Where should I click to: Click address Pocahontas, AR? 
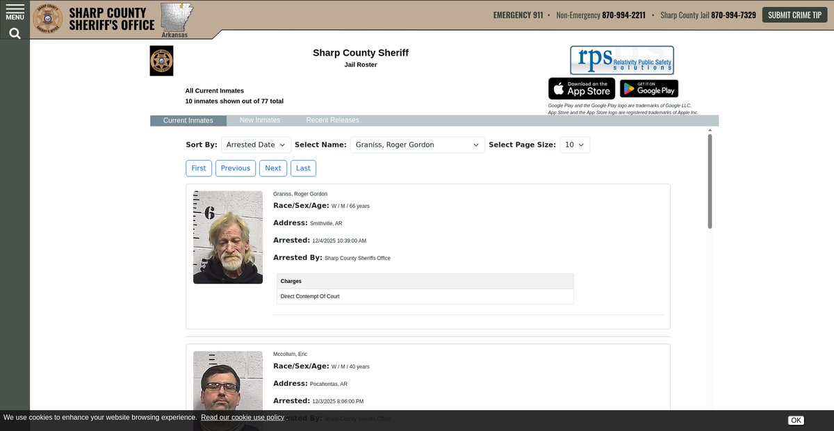pos(329,384)
